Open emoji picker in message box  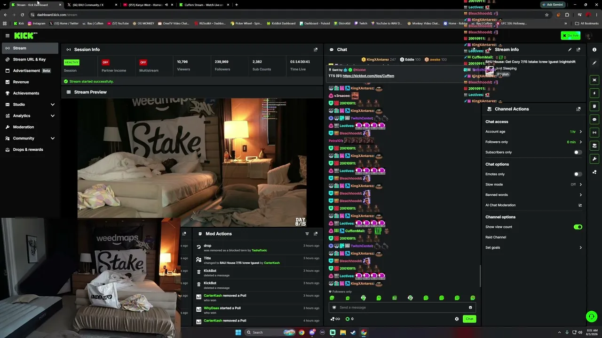(x=470, y=307)
